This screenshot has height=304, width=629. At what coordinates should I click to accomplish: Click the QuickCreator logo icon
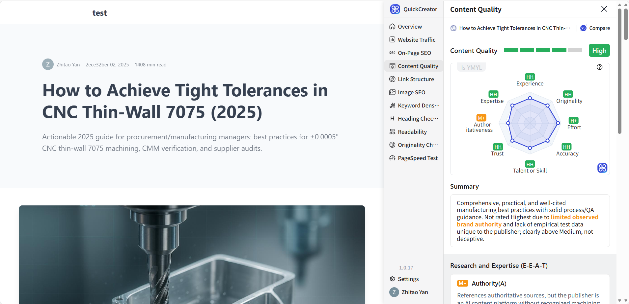(x=395, y=9)
